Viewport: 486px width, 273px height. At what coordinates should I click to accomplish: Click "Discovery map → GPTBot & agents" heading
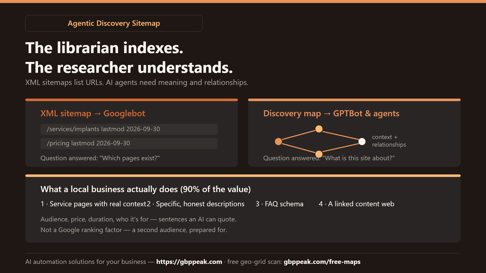tap(331, 113)
